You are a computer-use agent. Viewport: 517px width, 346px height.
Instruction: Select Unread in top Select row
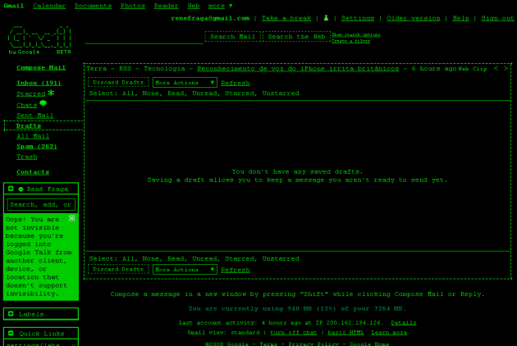(x=204, y=93)
